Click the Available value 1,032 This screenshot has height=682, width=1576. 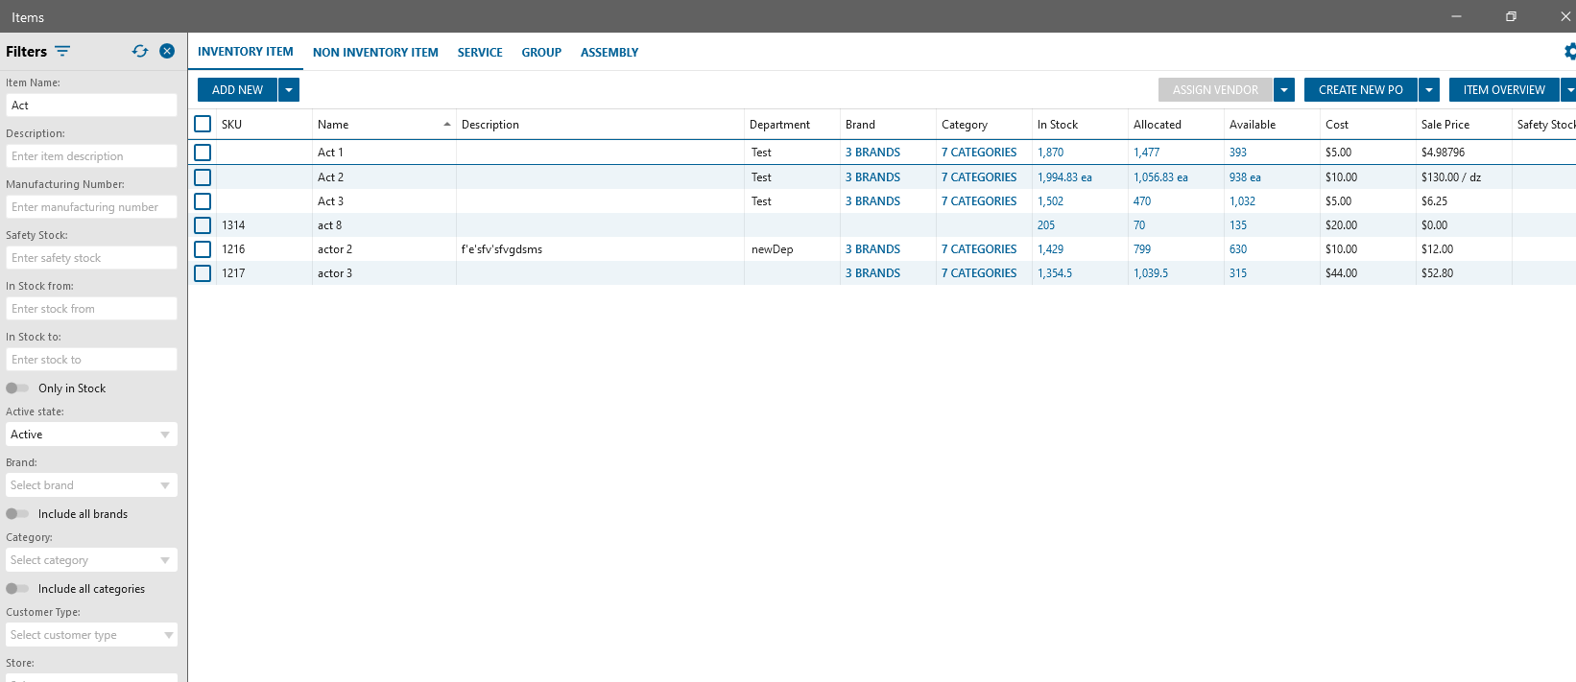coord(1242,201)
